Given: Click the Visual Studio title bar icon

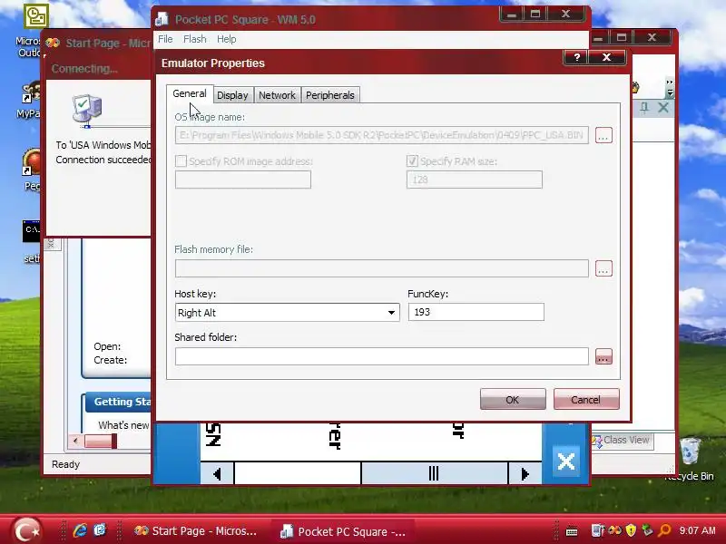Looking at the screenshot, I should [x=53, y=43].
